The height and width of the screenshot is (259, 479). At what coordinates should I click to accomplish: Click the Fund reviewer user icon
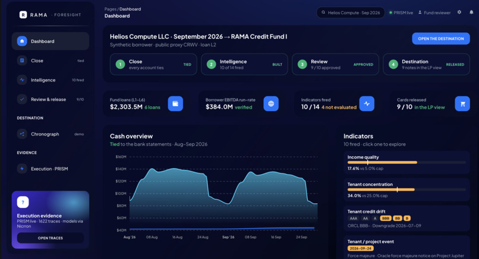[x=420, y=12]
